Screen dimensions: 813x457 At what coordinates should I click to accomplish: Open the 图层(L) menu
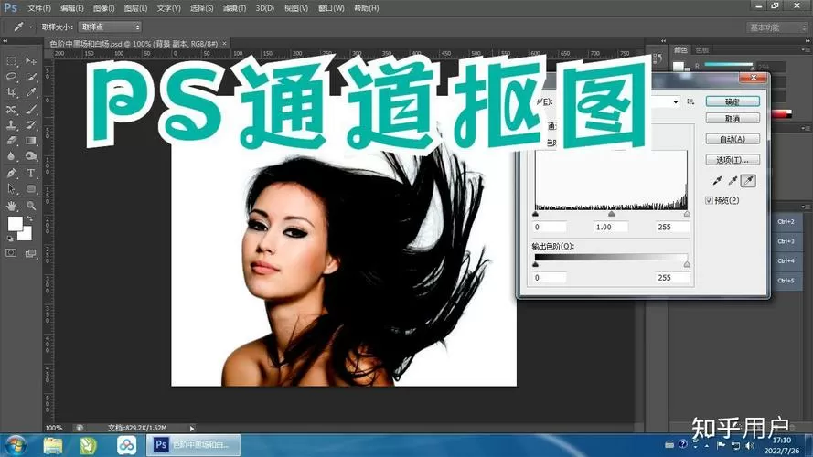(136, 8)
